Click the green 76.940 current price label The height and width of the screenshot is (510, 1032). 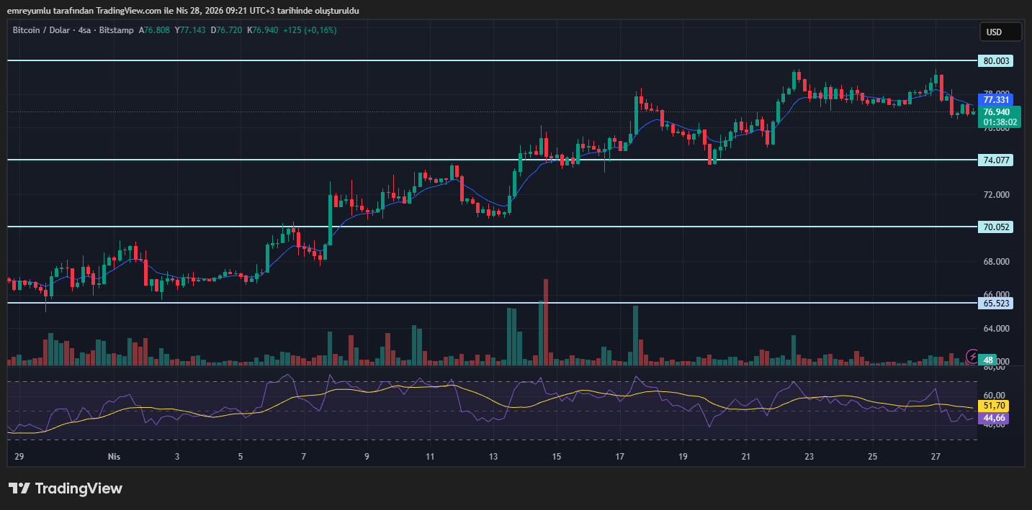[x=998, y=112]
